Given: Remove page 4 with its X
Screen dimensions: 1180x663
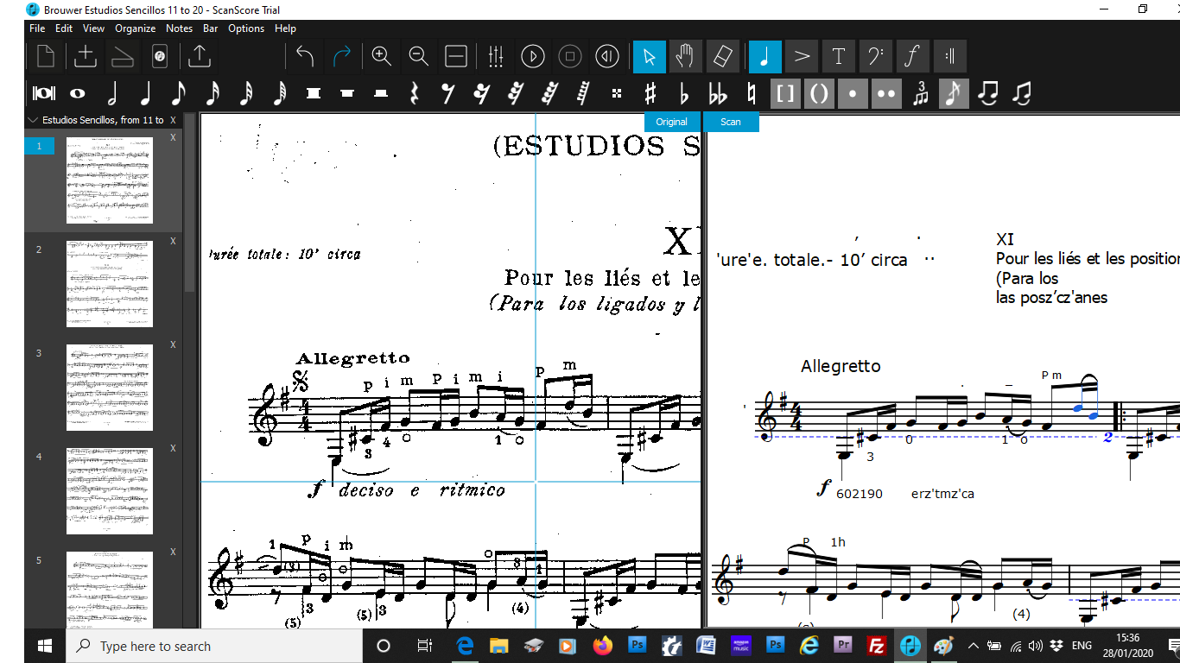Looking at the screenshot, I should [x=173, y=448].
